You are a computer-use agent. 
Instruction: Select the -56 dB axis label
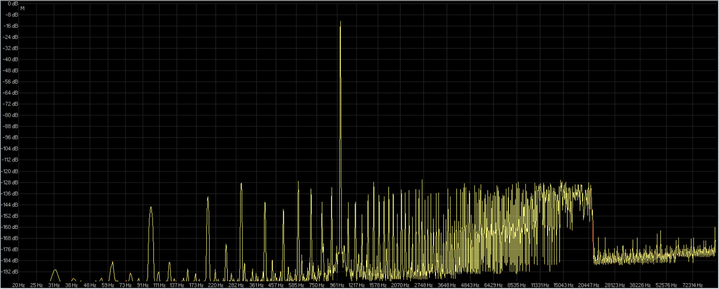click(11, 82)
